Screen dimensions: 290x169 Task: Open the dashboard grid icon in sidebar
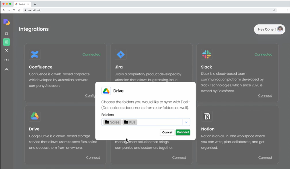[x=6, y=33]
